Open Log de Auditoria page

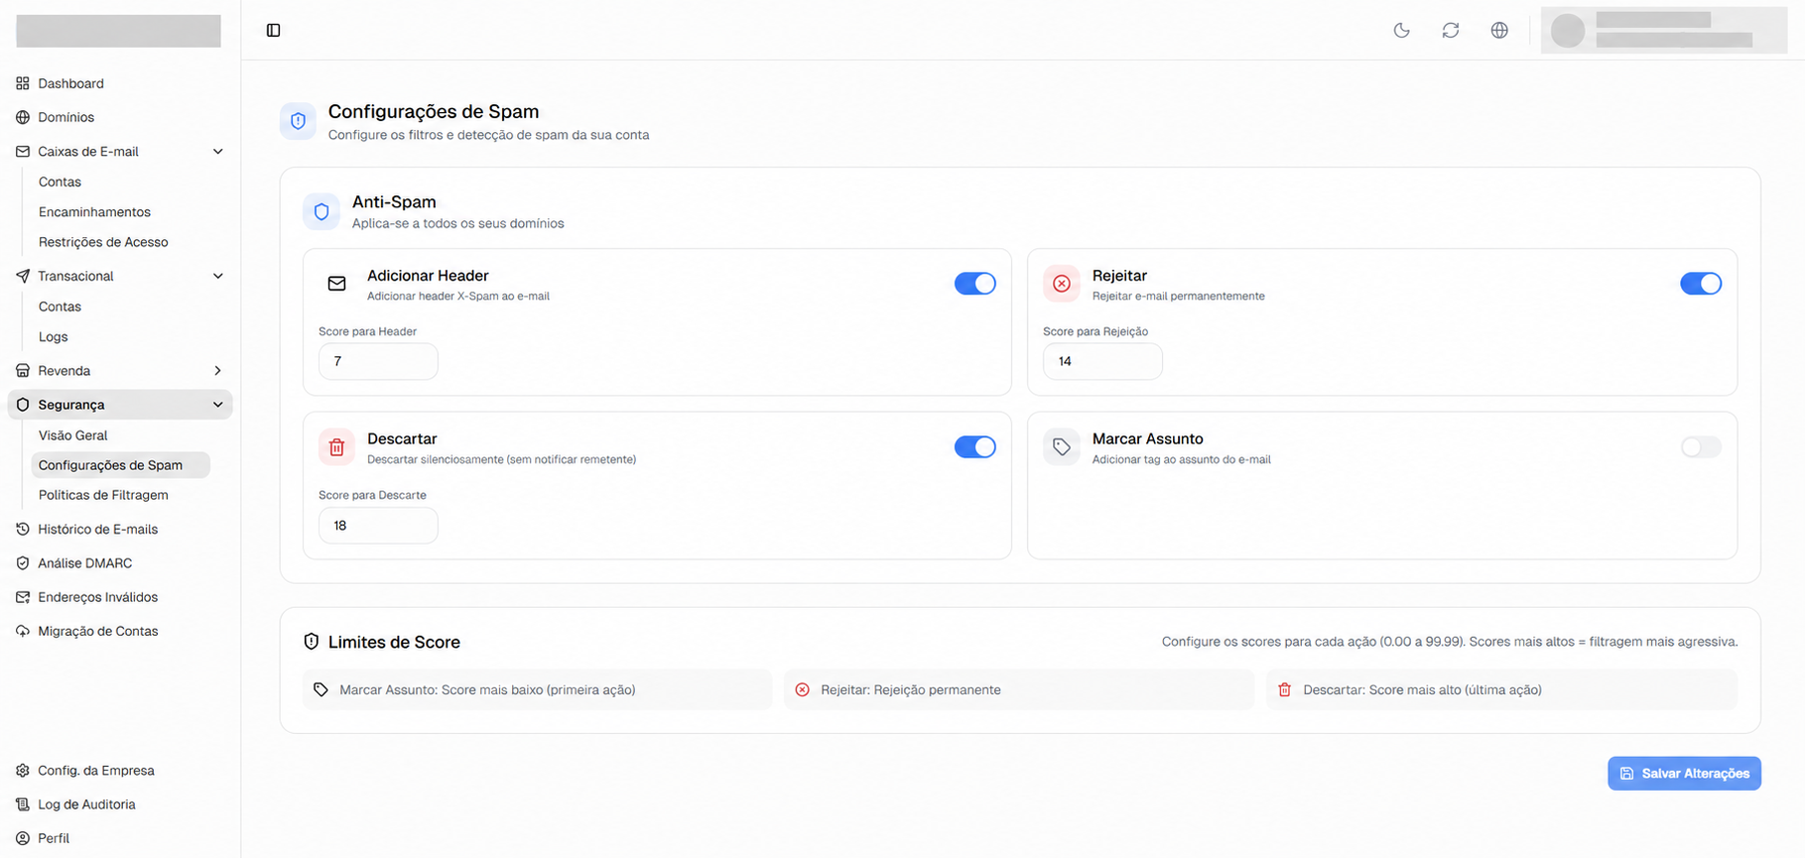(86, 804)
